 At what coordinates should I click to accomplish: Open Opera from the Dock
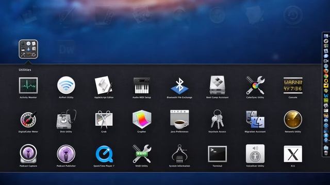[326, 81]
